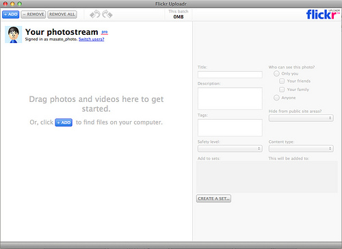342x249 pixels.
Task: Click the flickr logo
Action: [323, 14]
